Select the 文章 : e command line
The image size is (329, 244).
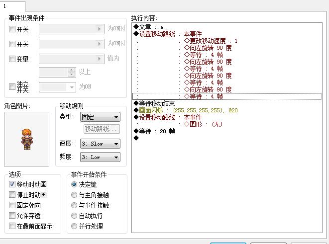pos(227,27)
